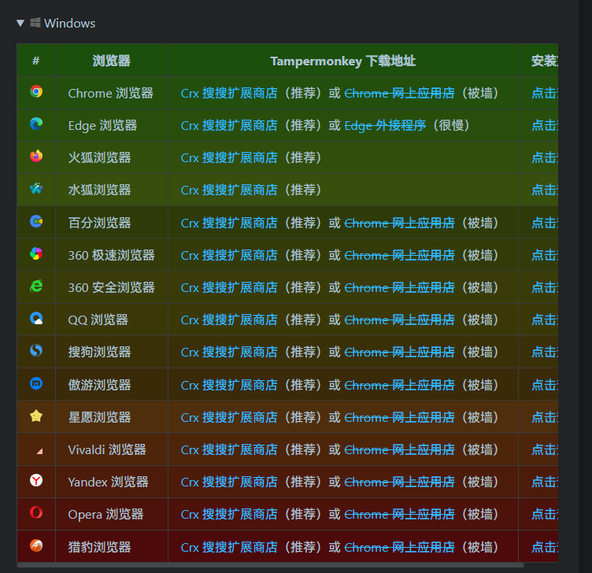This screenshot has width=592, height=573.
Task: Click the Waterfox (水狐) icon
Action: tap(36, 188)
